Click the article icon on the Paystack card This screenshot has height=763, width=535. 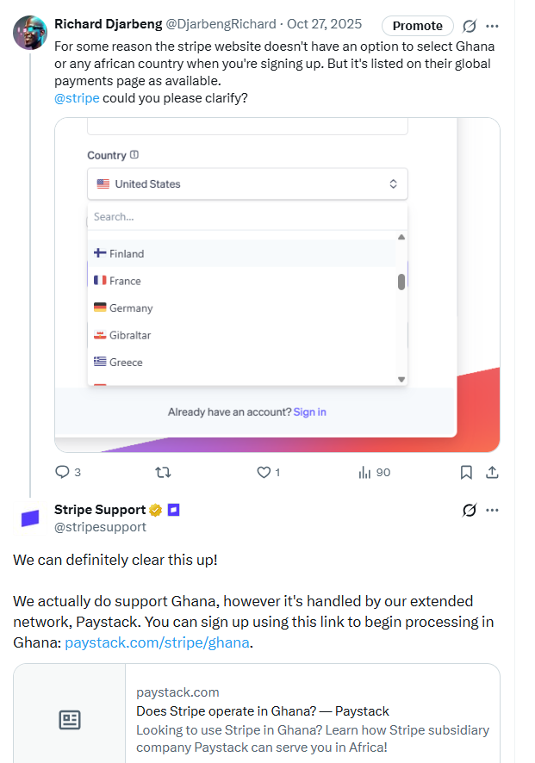70,720
